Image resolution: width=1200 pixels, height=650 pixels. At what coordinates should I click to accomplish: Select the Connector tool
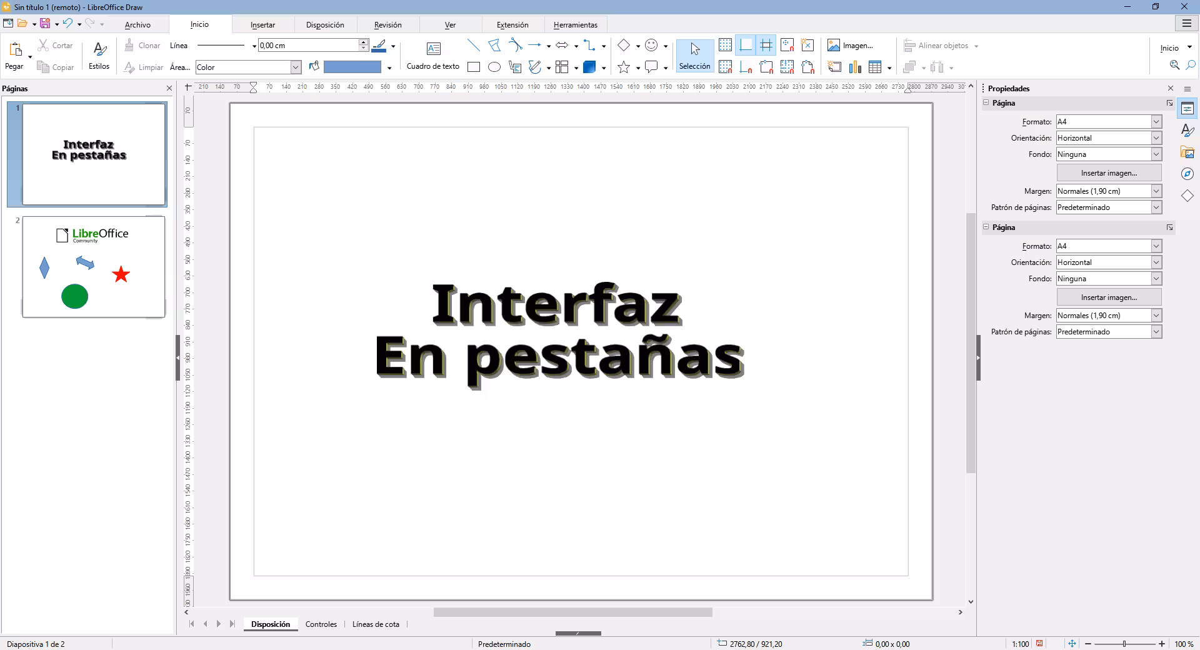point(589,46)
